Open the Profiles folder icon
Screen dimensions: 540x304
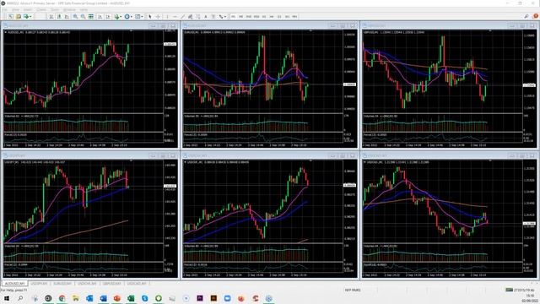point(19,16)
